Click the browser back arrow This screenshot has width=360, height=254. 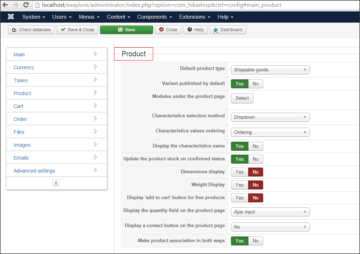pos(5,5)
